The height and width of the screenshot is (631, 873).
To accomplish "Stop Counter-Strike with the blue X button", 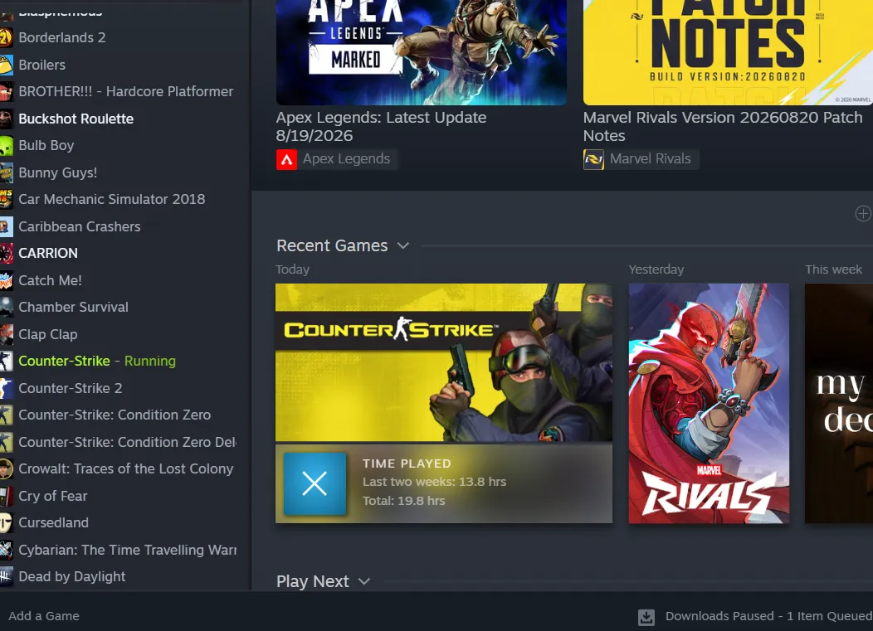I will [315, 483].
